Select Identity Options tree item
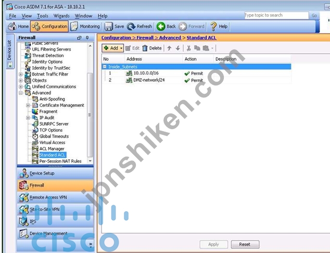The width and height of the screenshot is (330, 253). pos(47,61)
